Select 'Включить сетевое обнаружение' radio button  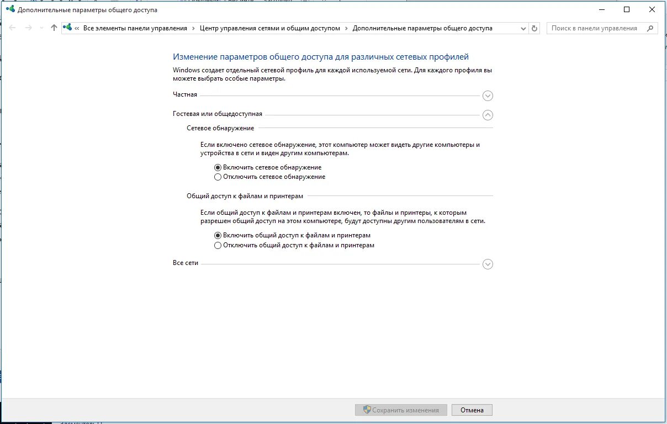tap(218, 167)
